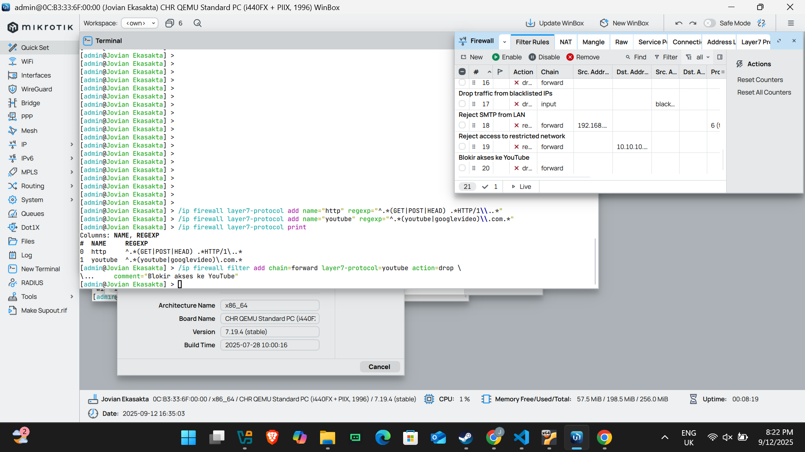
Task: Click Reset All Counters
Action: point(764,92)
